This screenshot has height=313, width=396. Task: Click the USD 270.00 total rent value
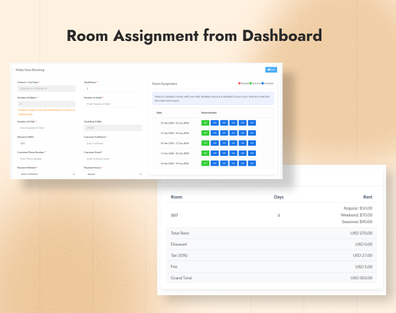tap(361, 233)
